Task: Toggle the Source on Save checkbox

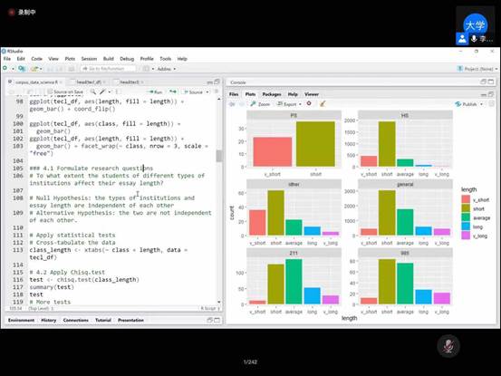Action: click(x=50, y=92)
